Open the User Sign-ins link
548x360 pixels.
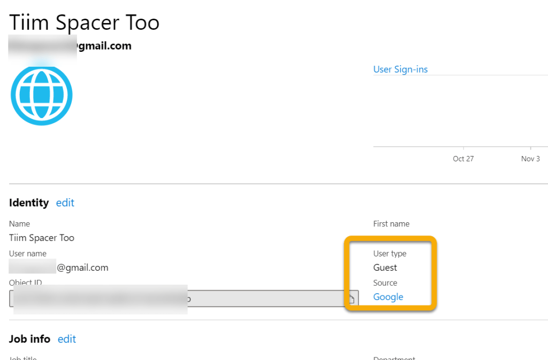(400, 69)
